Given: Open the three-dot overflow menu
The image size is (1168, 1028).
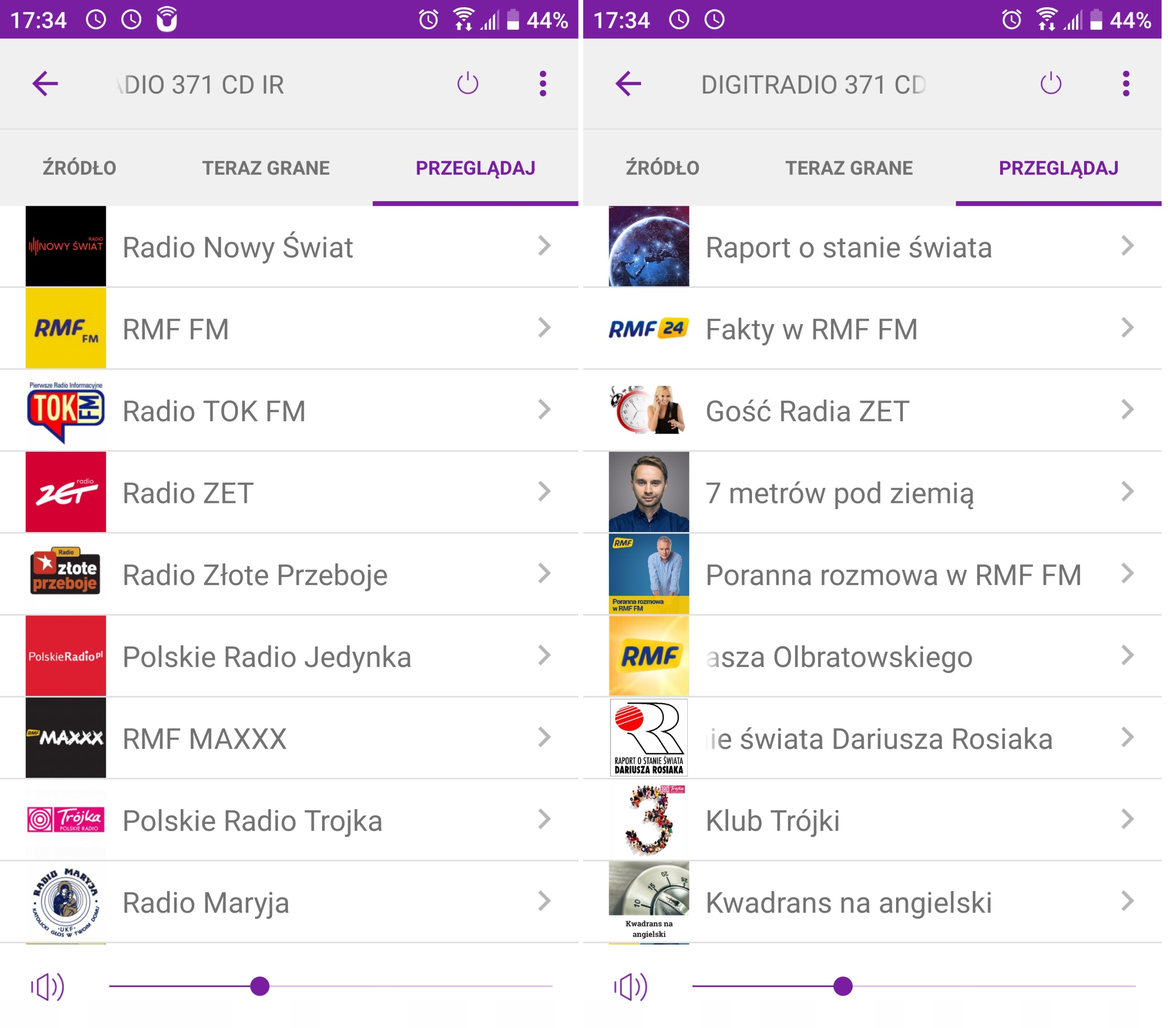Looking at the screenshot, I should pos(543,83).
